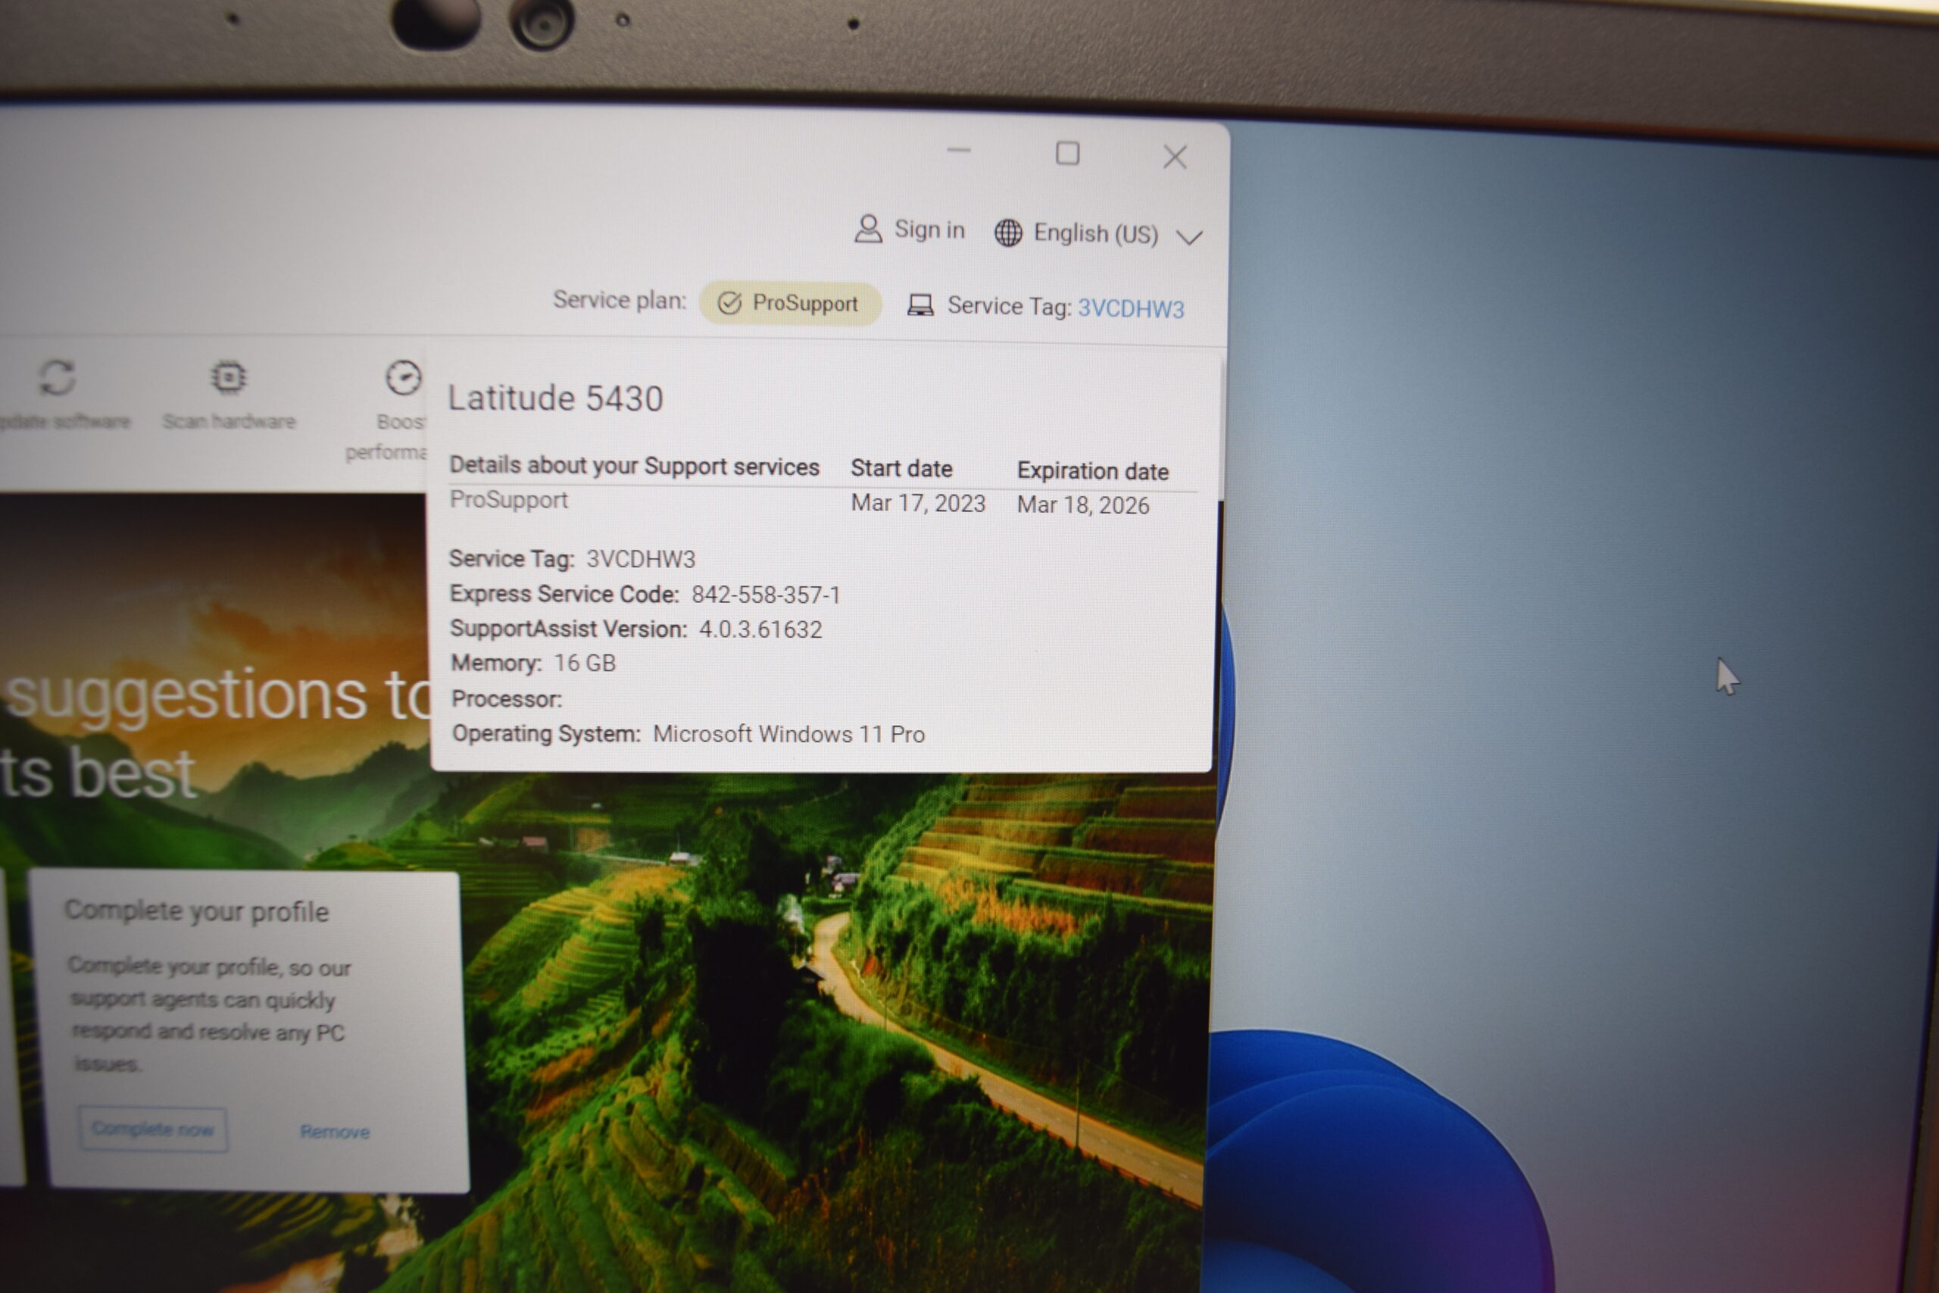
Task: Select the Latitude 5430 heading
Action: (x=555, y=399)
